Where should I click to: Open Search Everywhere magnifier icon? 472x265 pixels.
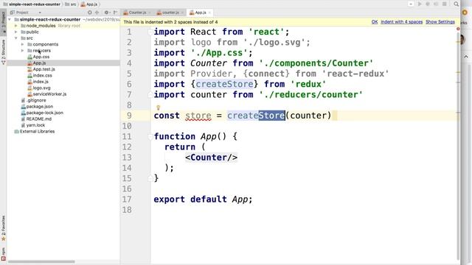(x=457, y=4)
